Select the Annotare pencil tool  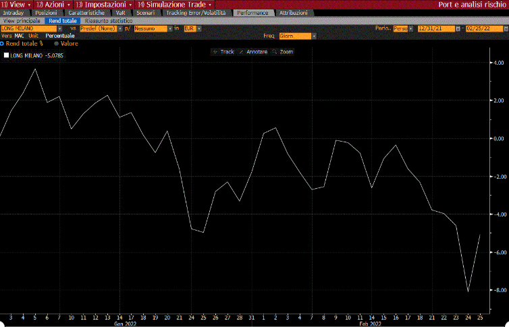pos(254,52)
